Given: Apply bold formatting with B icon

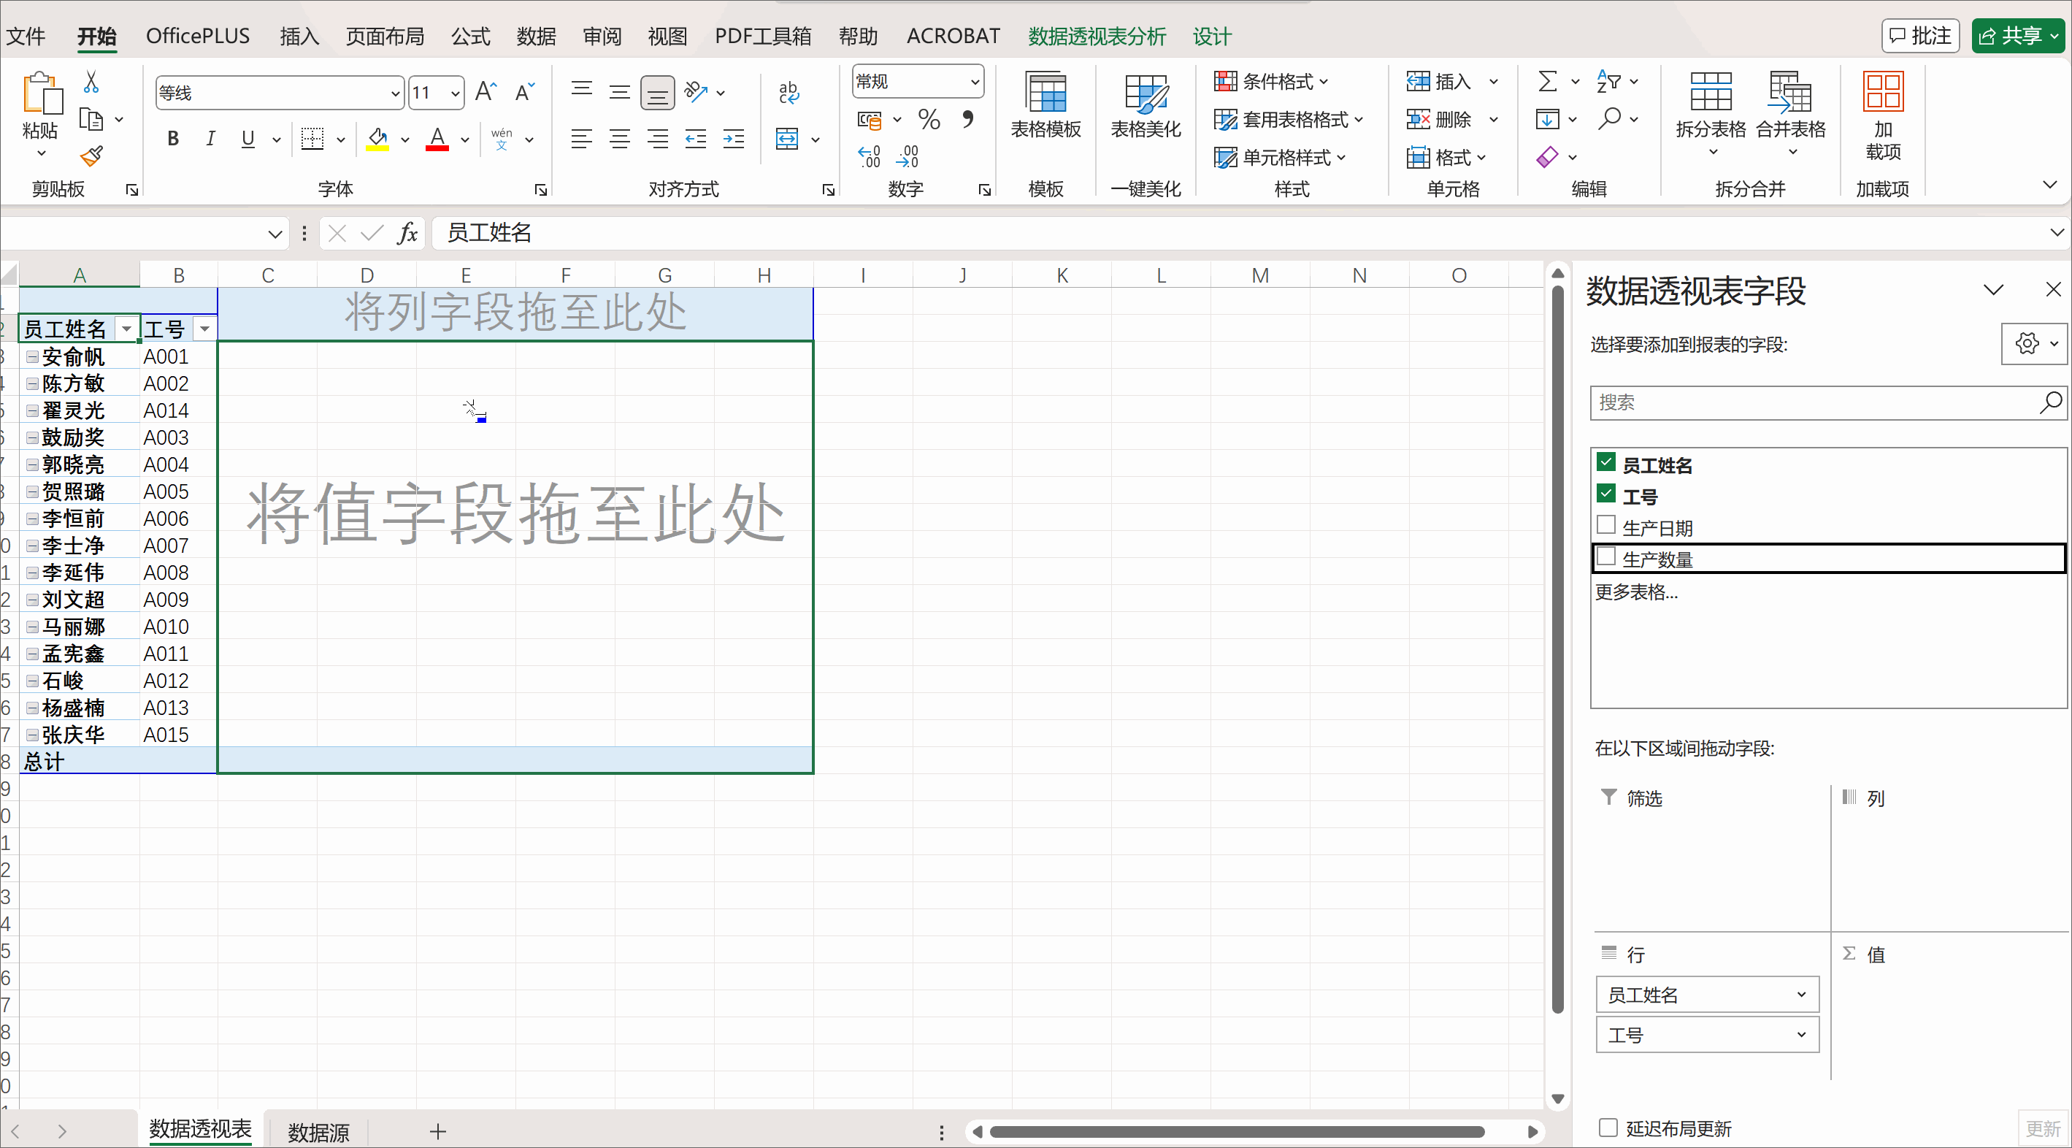Looking at the screenshot, I should [x=172, y=139].
